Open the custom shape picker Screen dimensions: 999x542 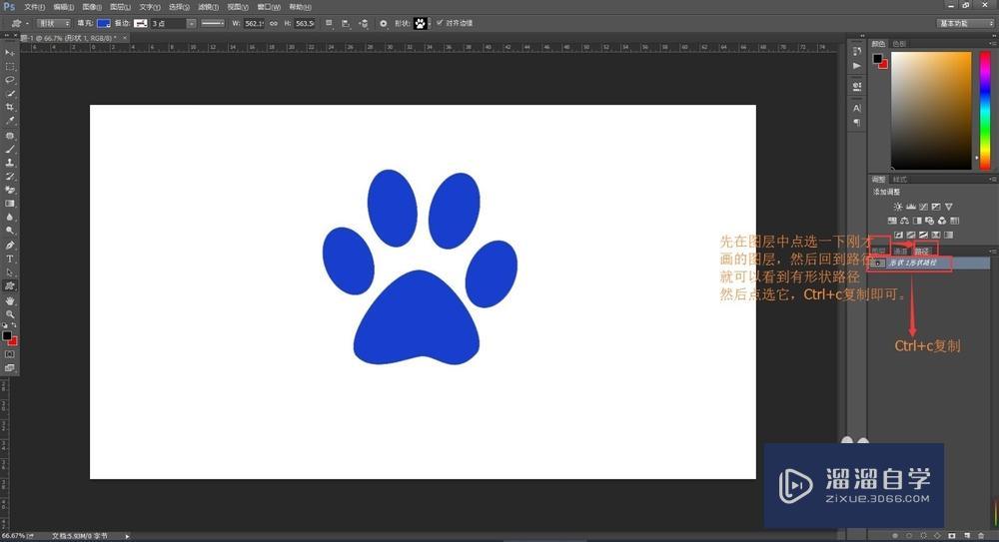[x=422, y=23]
